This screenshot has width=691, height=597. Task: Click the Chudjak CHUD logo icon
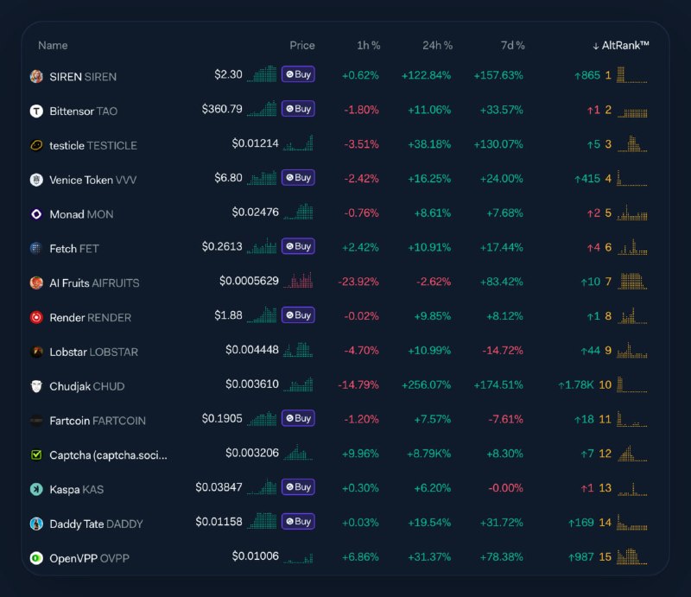36,386
